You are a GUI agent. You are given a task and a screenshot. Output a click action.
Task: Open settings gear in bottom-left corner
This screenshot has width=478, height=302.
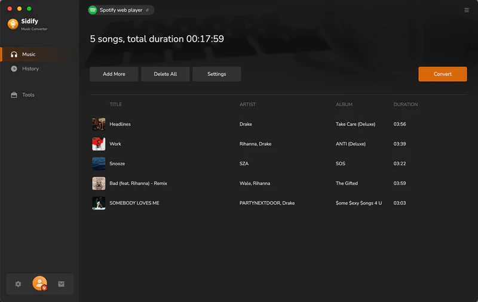pyautogui.click(x=18, y=284)
